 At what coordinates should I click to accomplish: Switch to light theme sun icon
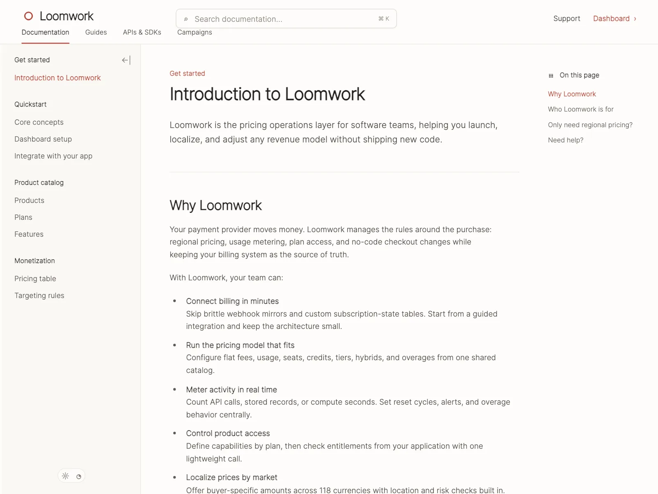[x=65, y=476]
